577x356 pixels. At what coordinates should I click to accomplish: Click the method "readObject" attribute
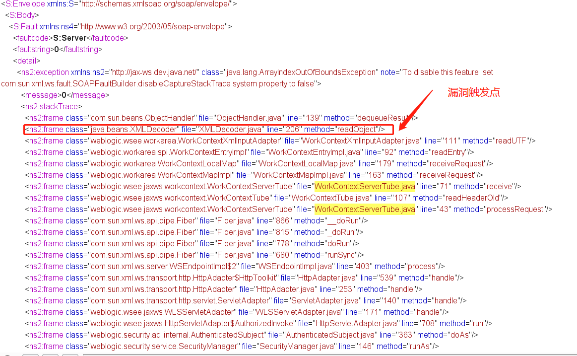pyautogui.click(x=342, y=129)
